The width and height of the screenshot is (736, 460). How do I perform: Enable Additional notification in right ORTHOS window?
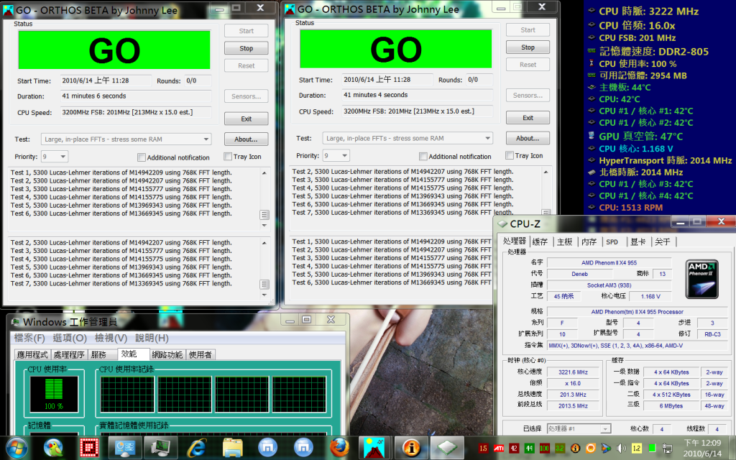pos(423,156)
